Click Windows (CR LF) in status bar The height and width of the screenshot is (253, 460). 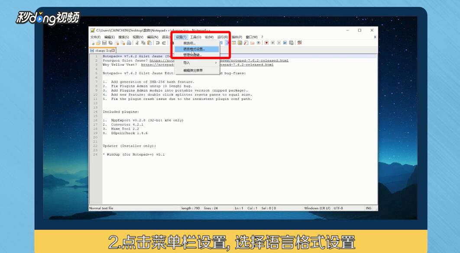(x=317, y=208)
